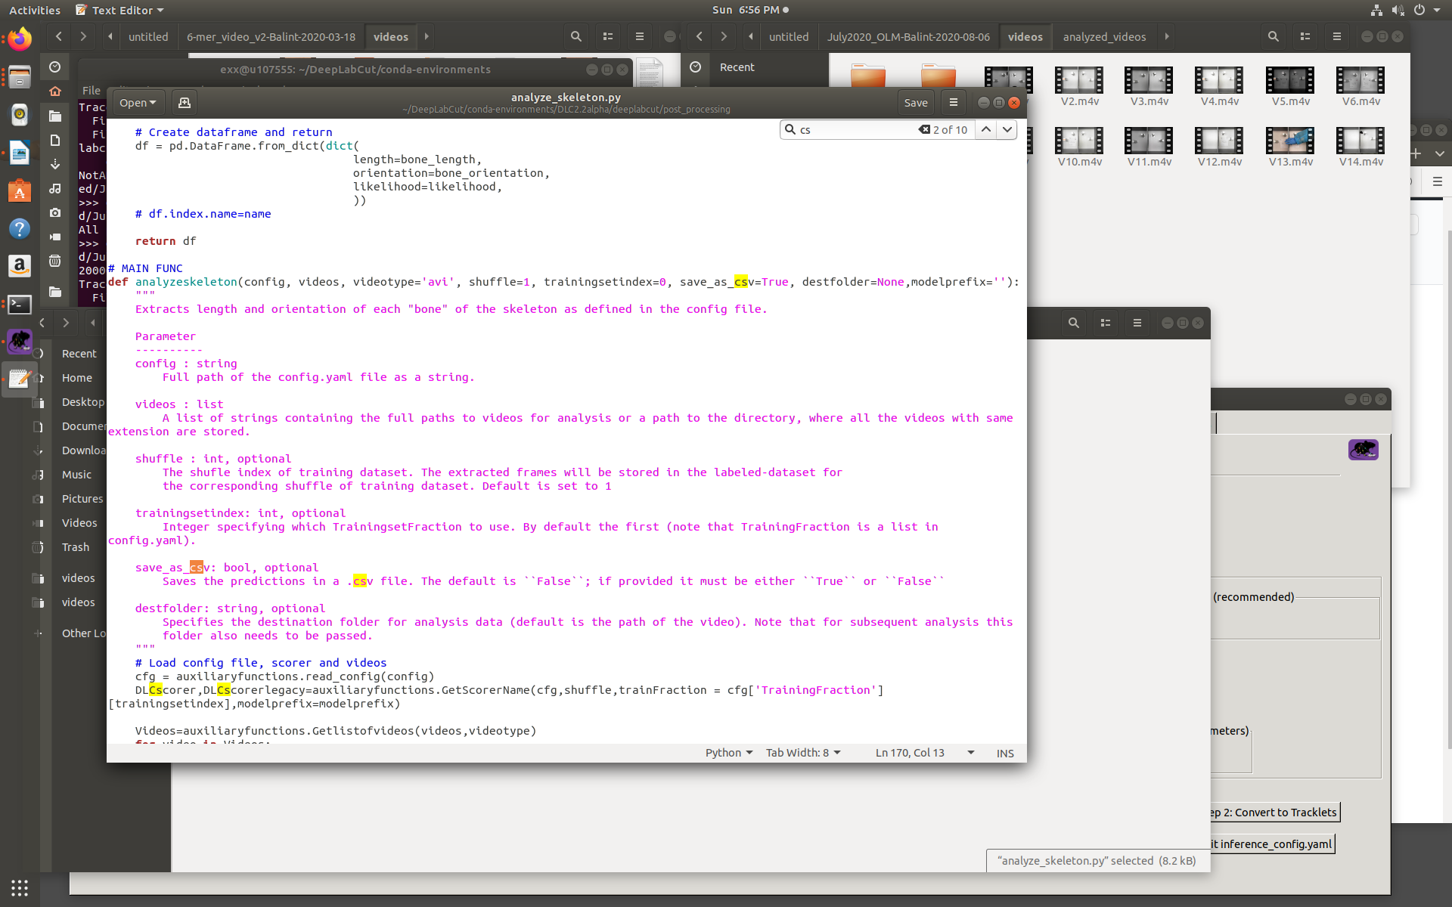Launch Rhythmbox speaker icon in the dock
This screenshot has width=1452, height=907.
(x=18, y=114)
